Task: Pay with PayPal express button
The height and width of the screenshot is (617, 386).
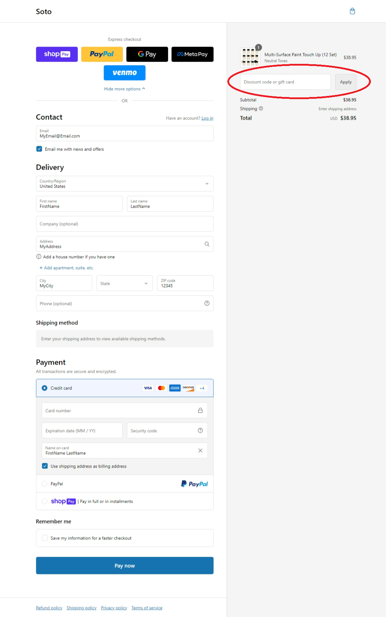Action: [102, 54]
